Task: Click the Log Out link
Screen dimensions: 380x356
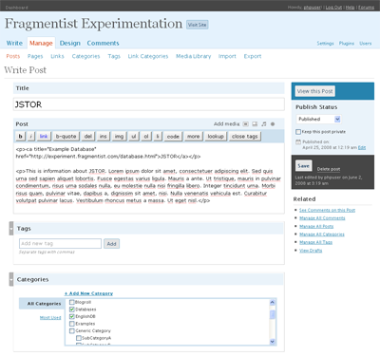Action: 333,7
